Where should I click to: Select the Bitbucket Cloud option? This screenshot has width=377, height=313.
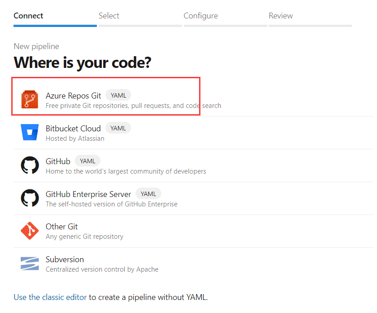(x=73, y=129)
